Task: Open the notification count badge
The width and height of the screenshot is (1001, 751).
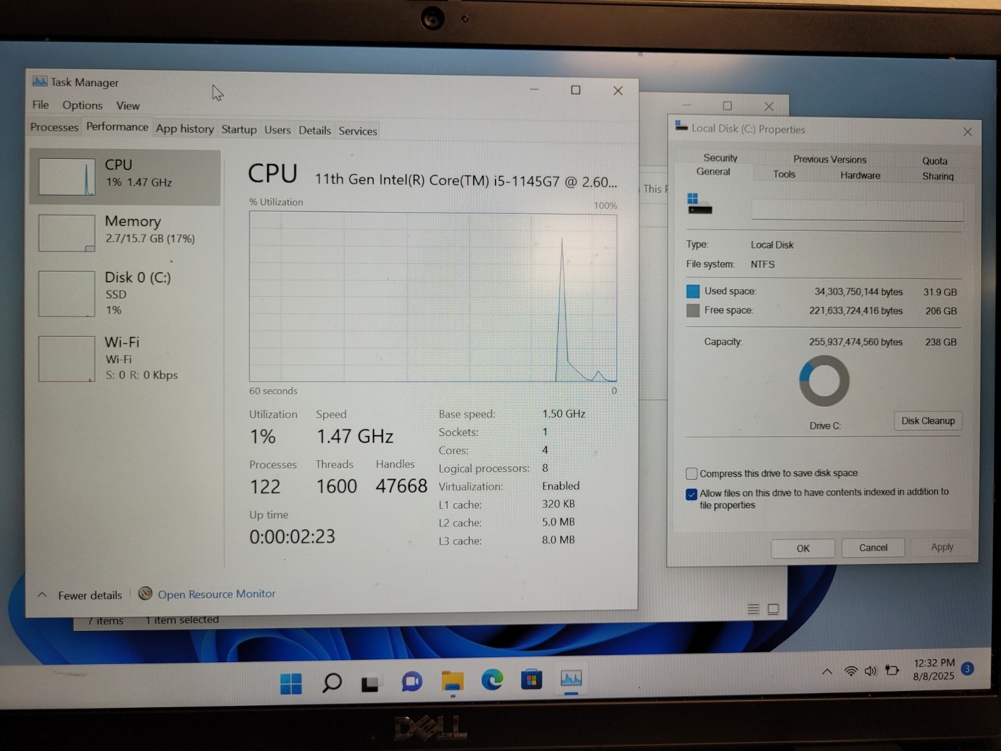Action: (967, 668)
